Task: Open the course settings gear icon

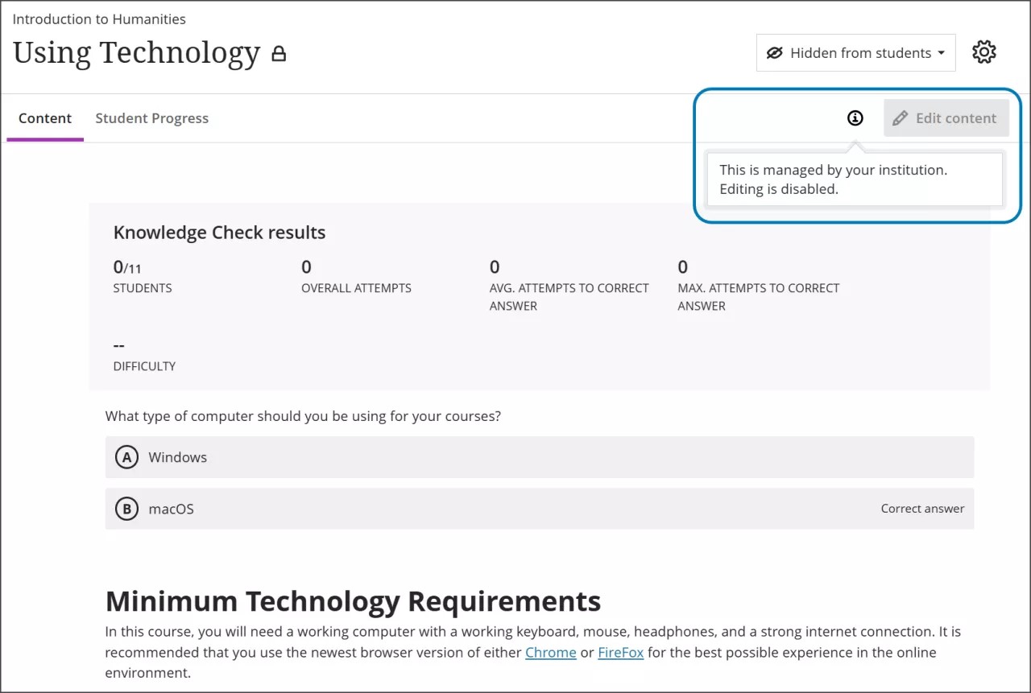Action: click(x=983, y=52)
